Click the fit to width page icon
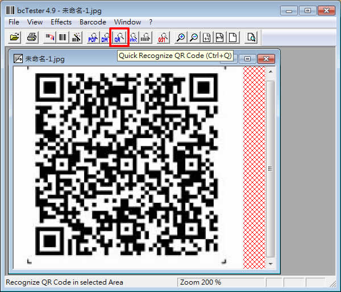Screen dimensions: 341x292 coord(219,37)
